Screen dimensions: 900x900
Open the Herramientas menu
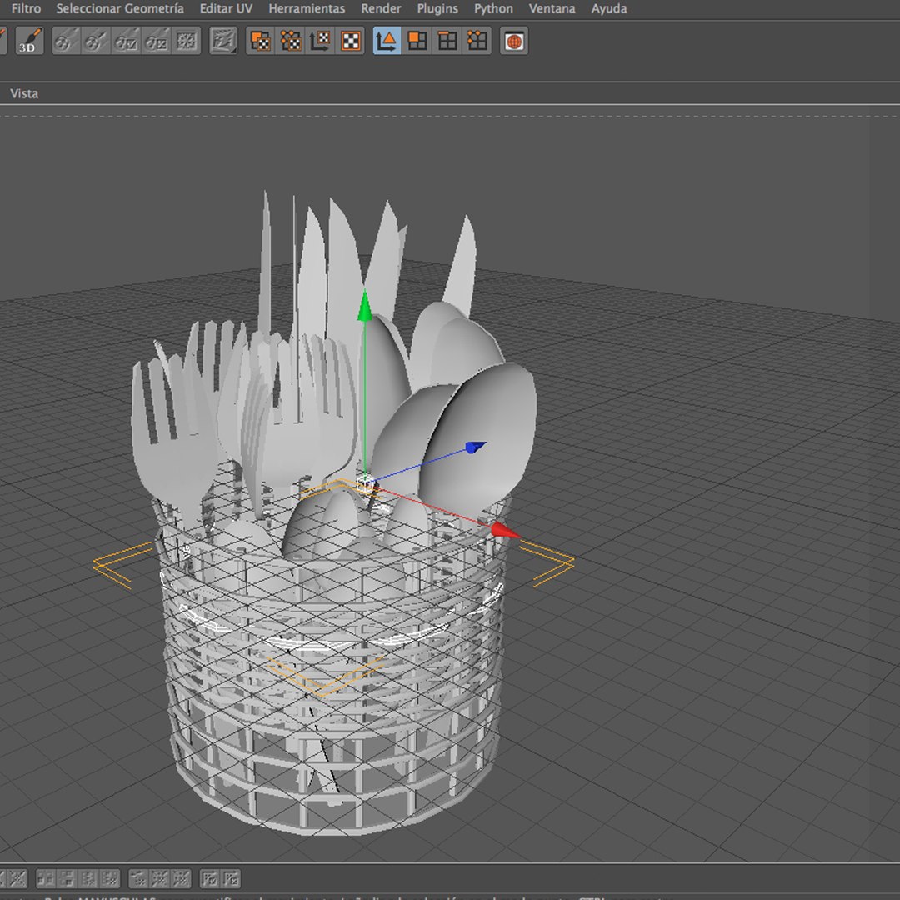point(307,8)
